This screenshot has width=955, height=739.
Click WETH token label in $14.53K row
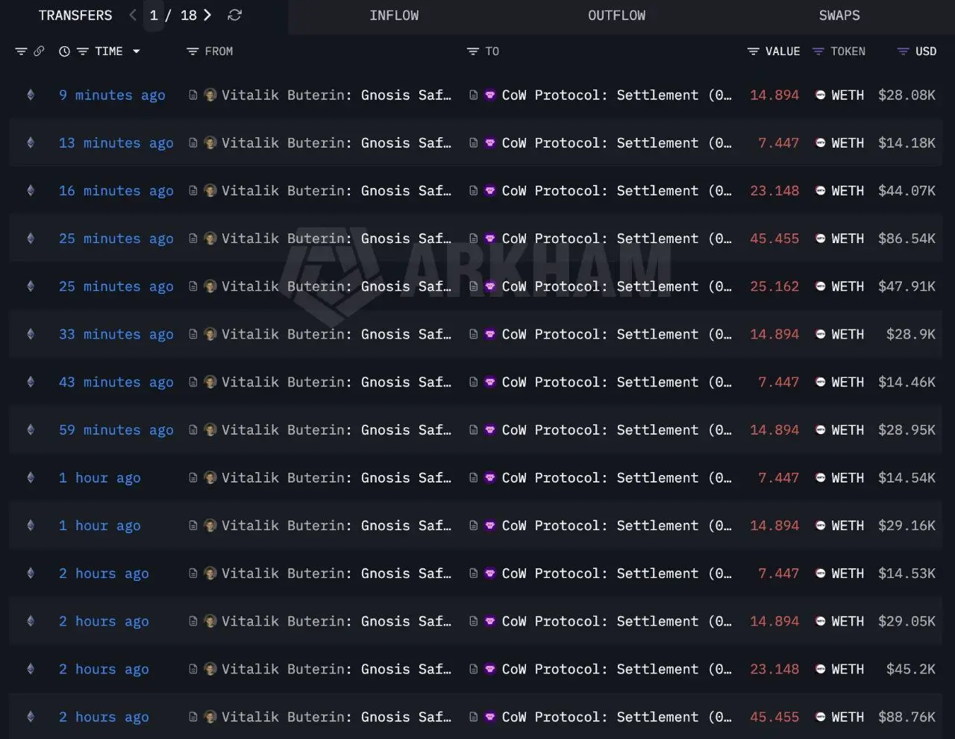[x=848, y=573]
